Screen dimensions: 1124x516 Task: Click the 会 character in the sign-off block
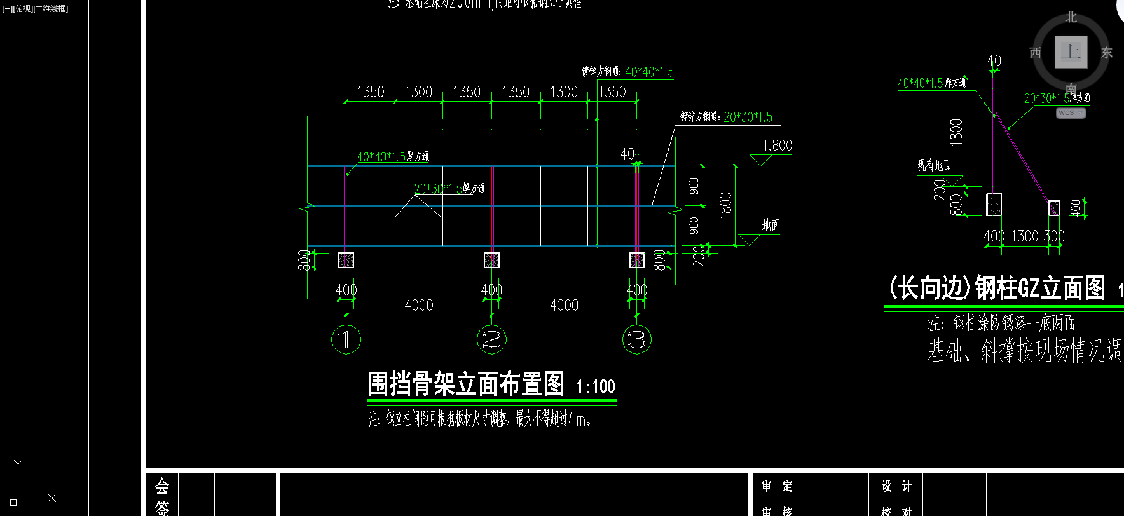162,487
